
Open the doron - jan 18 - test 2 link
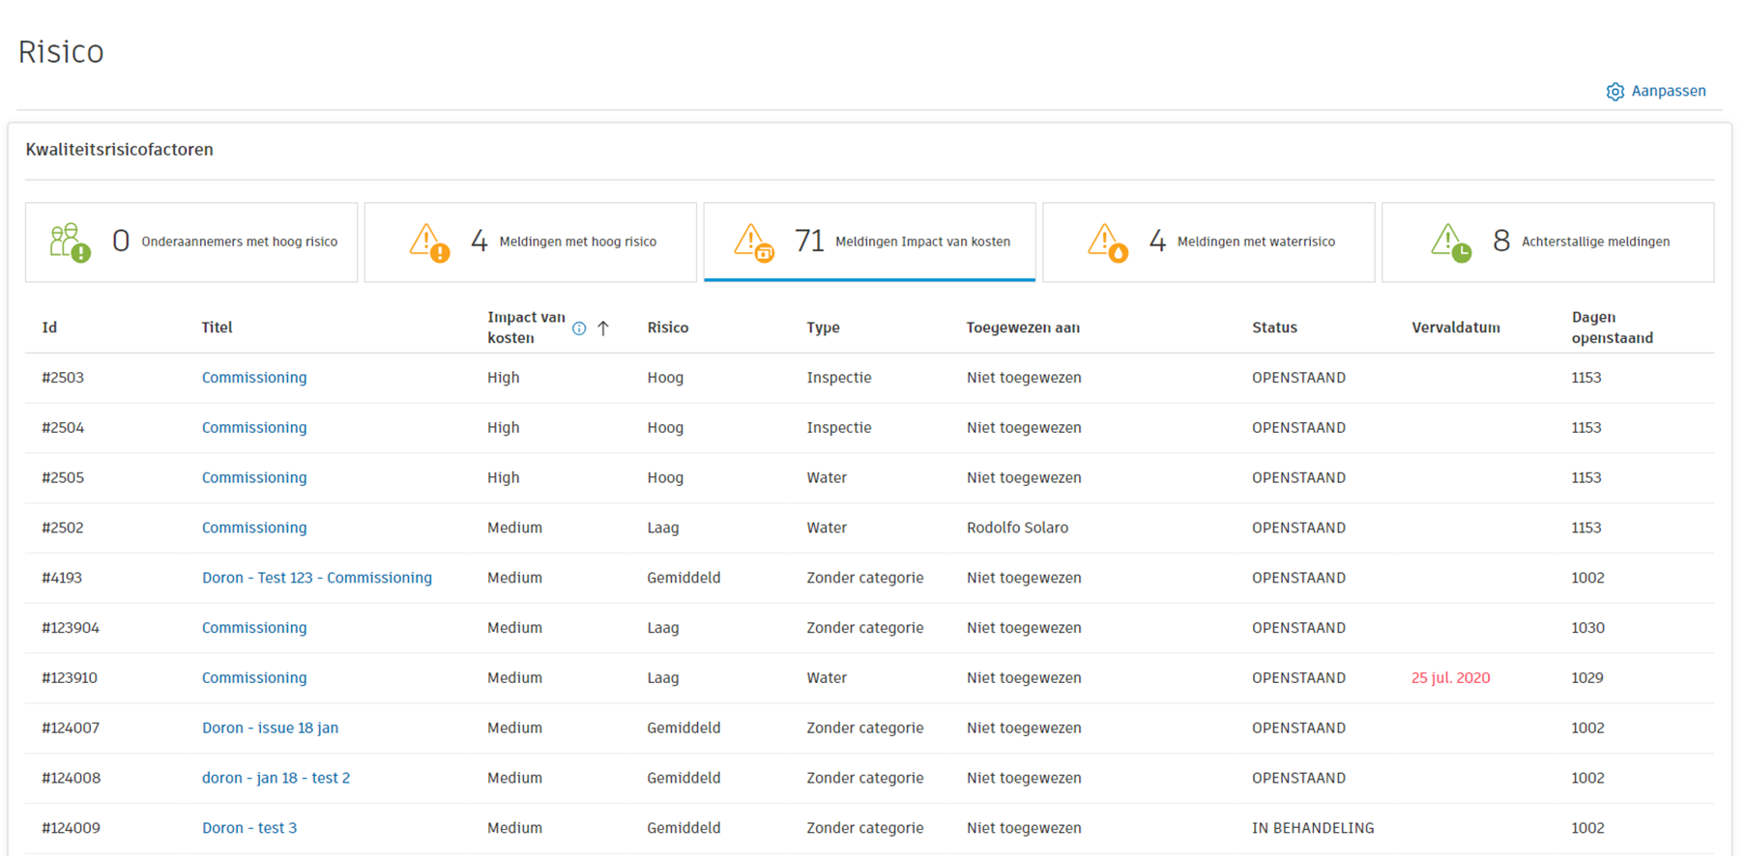[276, 778]
